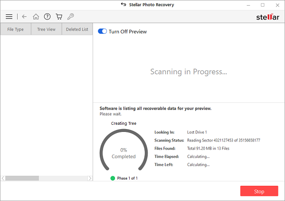Click the key activation icon
The width and height of the screenshot is (285, 201).
[70, 17]
